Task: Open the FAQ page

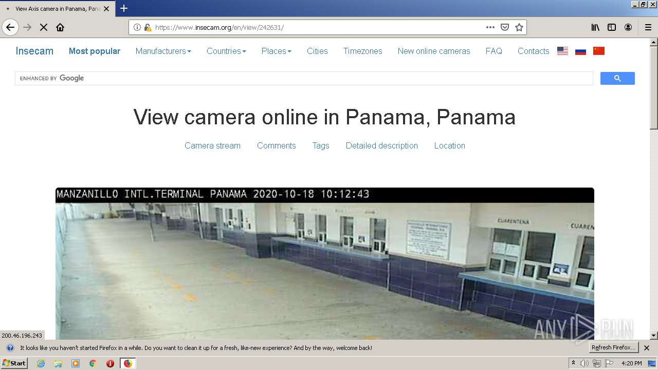Action: pyautogui.click(x=494, y=51)
